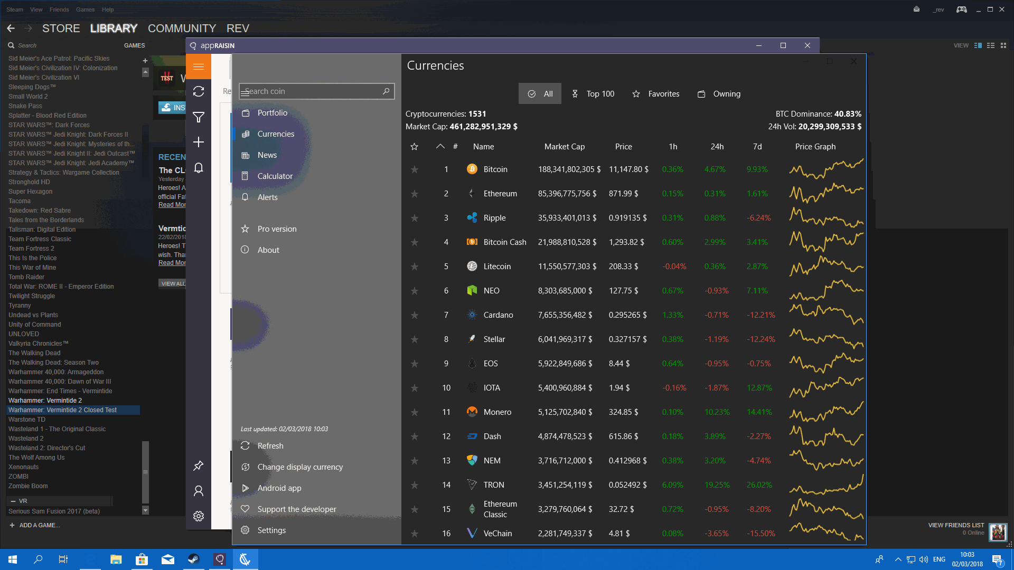Select Change display currency

[x=299, y=467]
